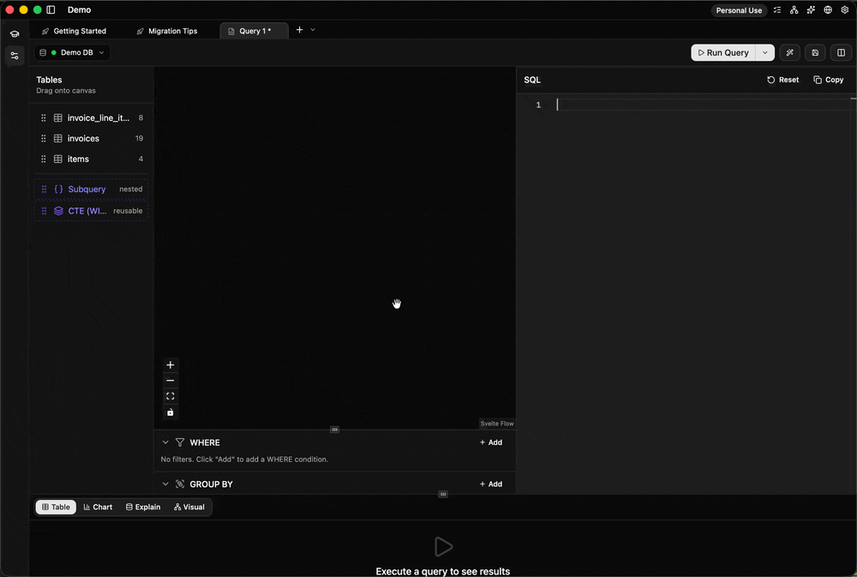The height and width of the screenshot is (577, 857).
Task: Collapse the WHERE section
Action: click(x=165, y=442)
